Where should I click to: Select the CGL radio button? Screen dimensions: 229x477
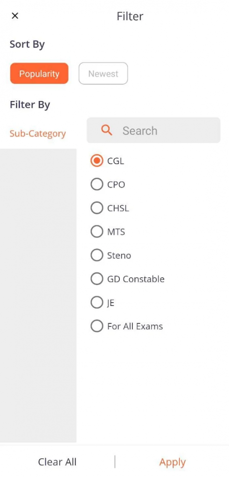click(x=97, y=161)
